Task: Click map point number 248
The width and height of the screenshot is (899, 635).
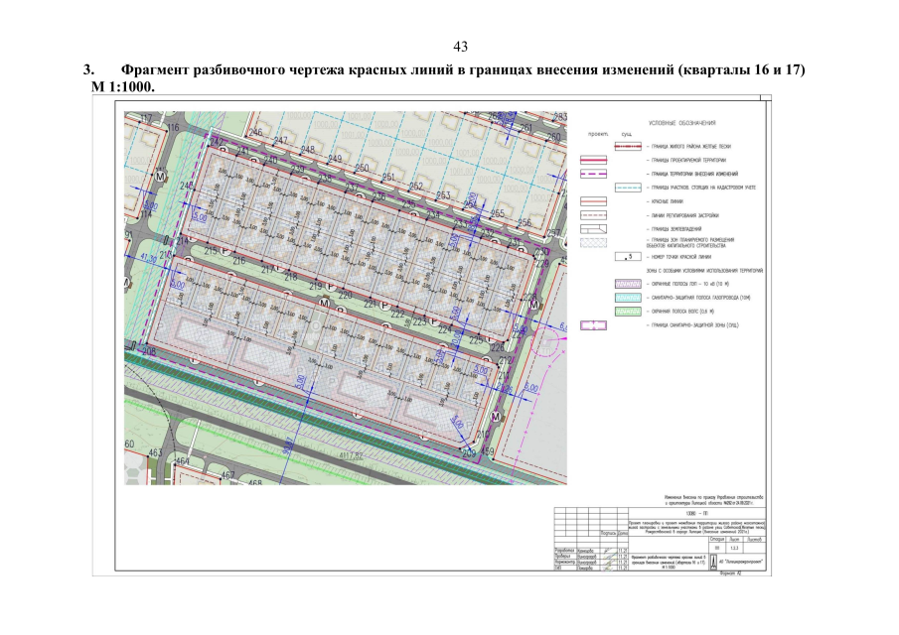Action: click(307, 150)
